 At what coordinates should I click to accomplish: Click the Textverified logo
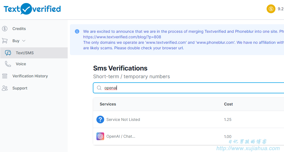coord(32,9)
